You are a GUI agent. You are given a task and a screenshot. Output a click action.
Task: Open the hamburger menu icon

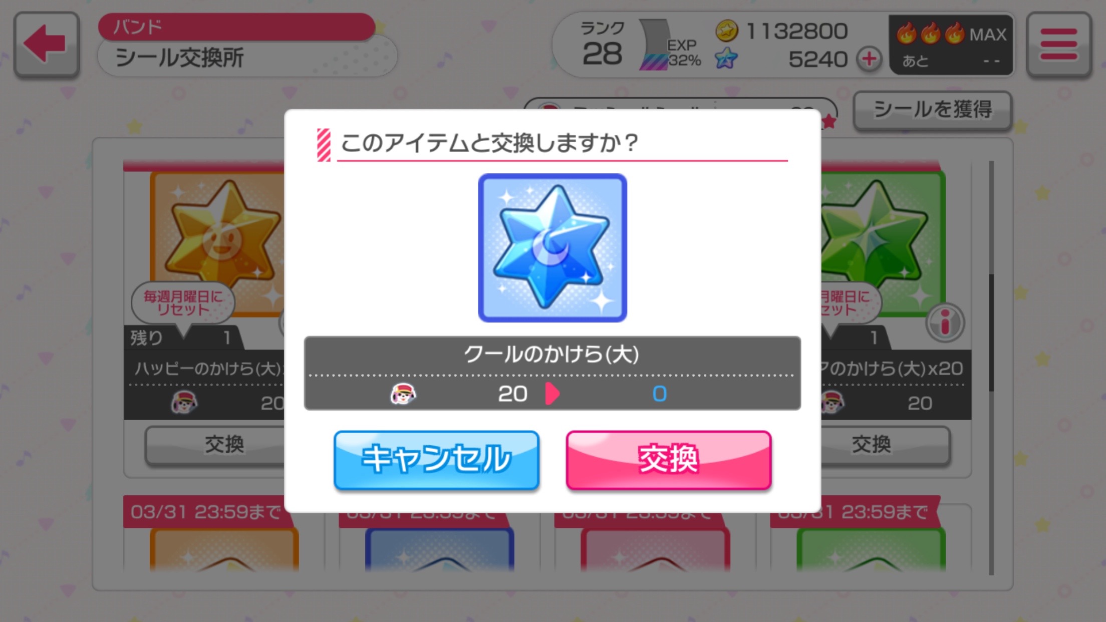tap(1058, 44)
